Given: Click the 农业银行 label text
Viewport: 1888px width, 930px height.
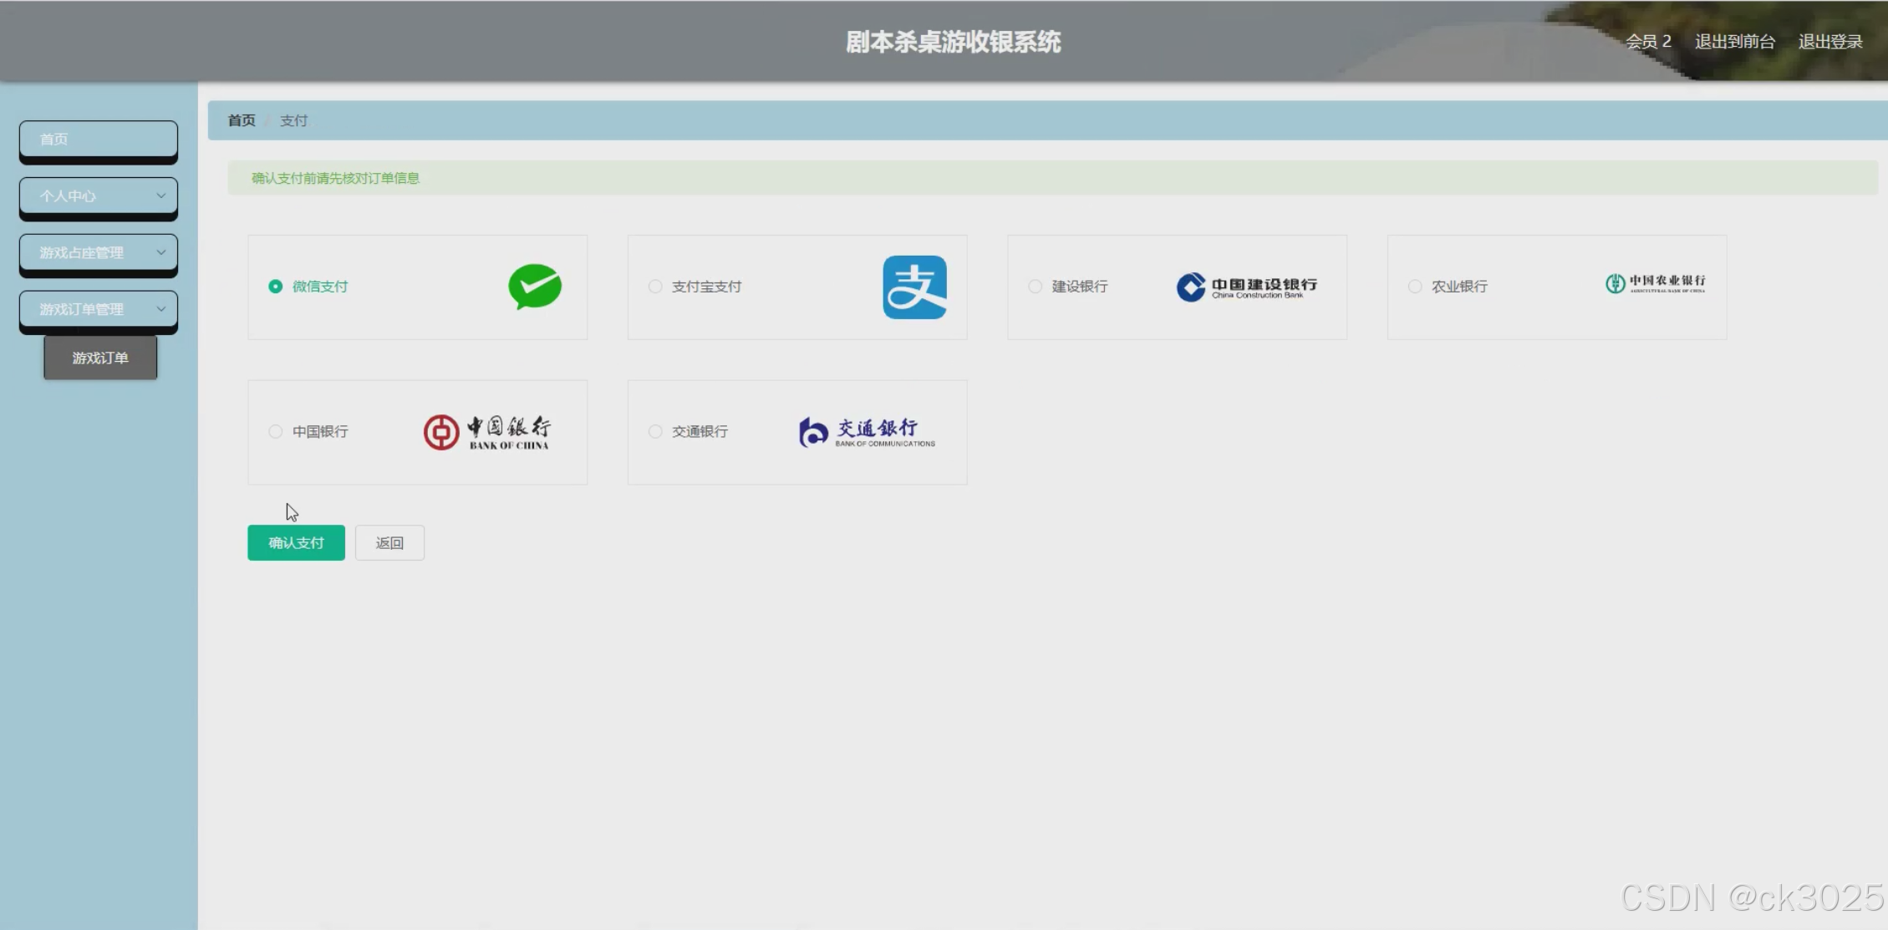Looking at the screenshot, I should click(1459, 287).
